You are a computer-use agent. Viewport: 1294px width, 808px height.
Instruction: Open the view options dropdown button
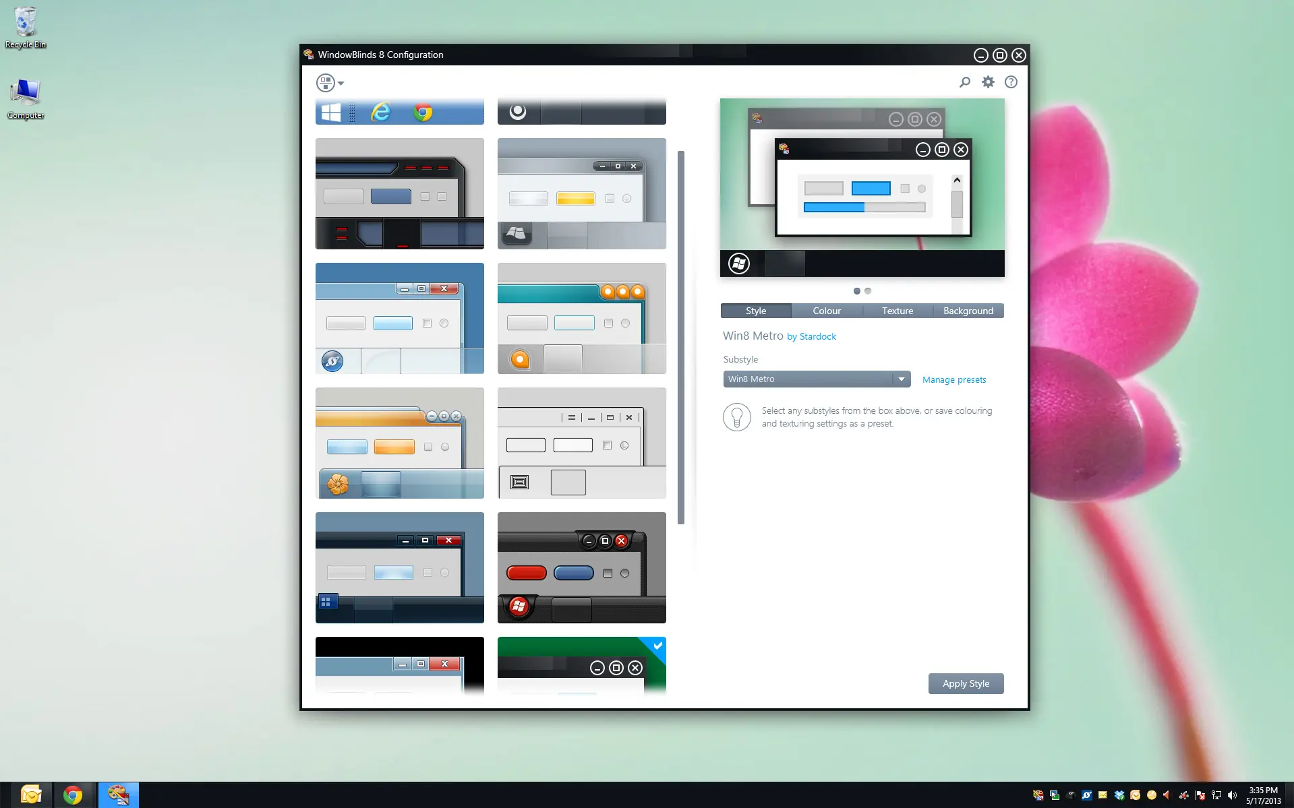point(330,83)
